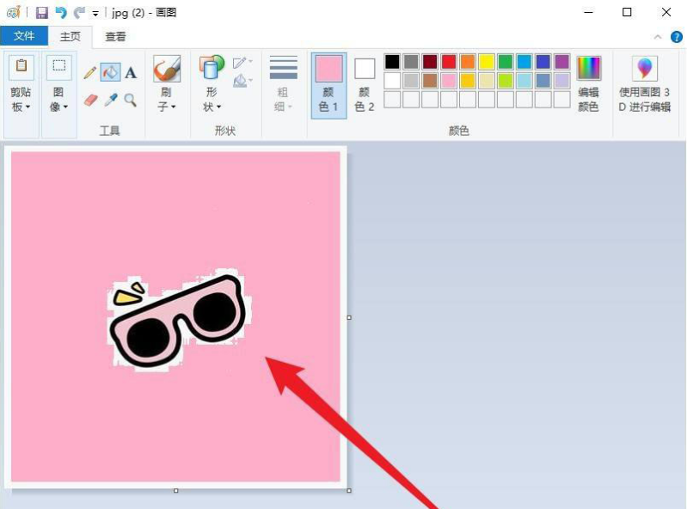The width and height of the screenshot is (687, 509).
Task: Select the Eraser tool
Action: 89,101
